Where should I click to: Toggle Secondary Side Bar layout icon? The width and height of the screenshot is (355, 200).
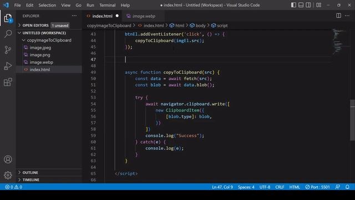(308, 5)
